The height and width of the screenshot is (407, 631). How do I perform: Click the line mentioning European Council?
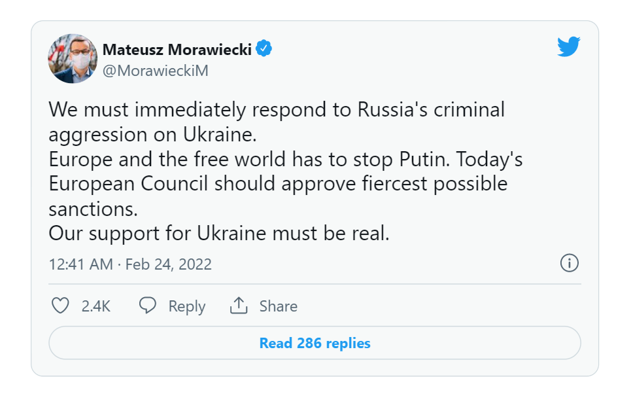(x=278, y=184)
